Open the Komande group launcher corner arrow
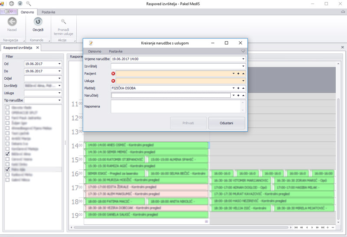The width and height of the screenshot is (347, 237). pyautogui.click(x=49, y=41)
